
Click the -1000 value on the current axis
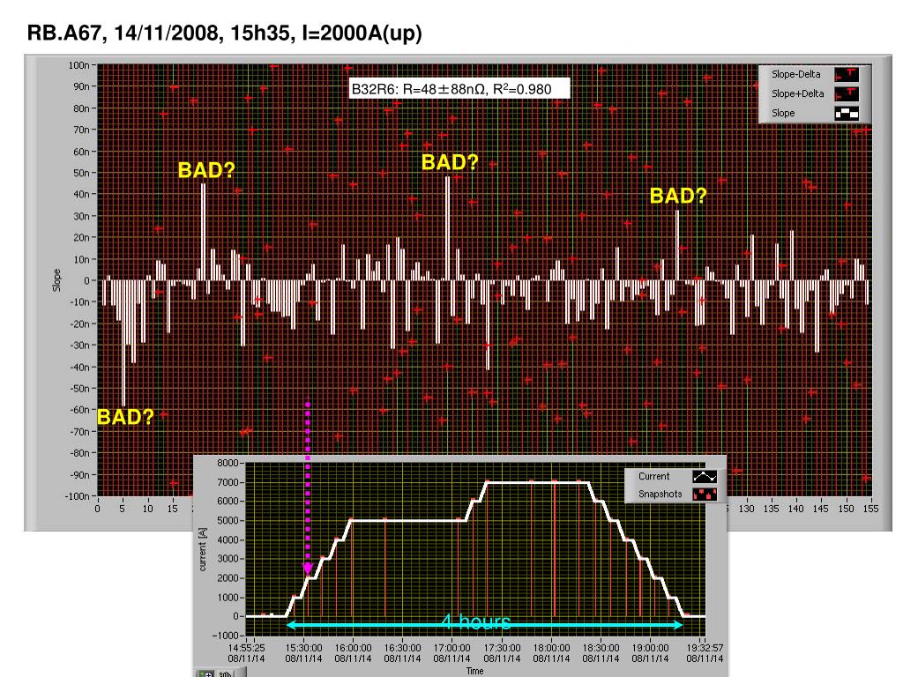coord(225,636)
